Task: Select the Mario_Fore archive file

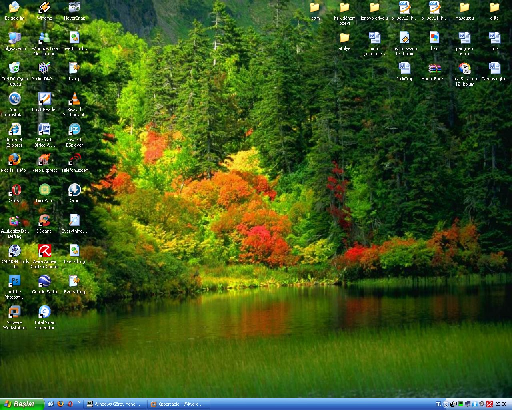Action: pos(434,68)
